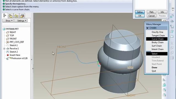
Task: Click the Insert Here marker
Action: pos(15,55)
